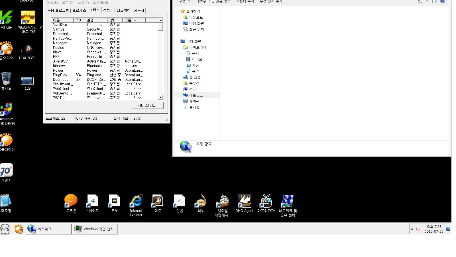Select 라이브러리 in navigation tree
Screen dimensions: 456x257
(x=198, y=47)
